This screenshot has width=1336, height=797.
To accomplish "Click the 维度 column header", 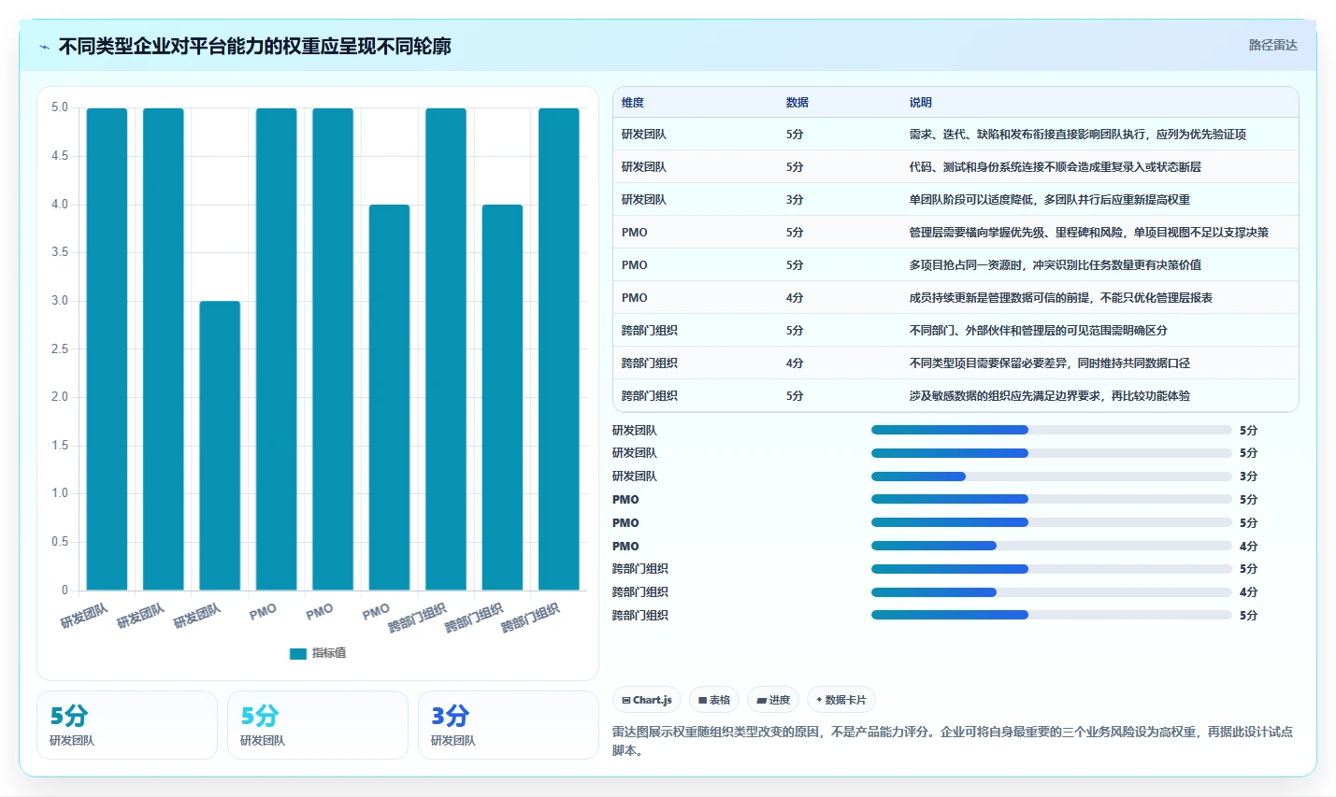I will [633, 103].
